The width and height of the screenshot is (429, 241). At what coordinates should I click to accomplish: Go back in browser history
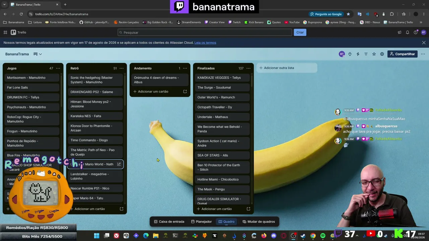coord(5,14)
